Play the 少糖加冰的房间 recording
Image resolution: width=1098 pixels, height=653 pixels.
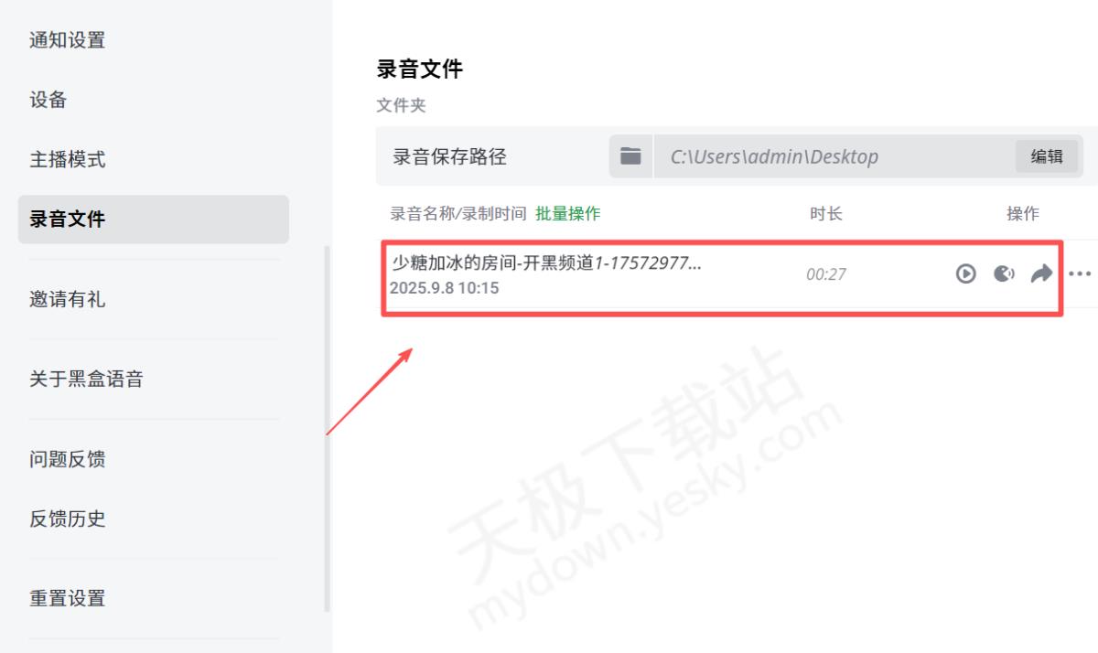click(965, 273)
